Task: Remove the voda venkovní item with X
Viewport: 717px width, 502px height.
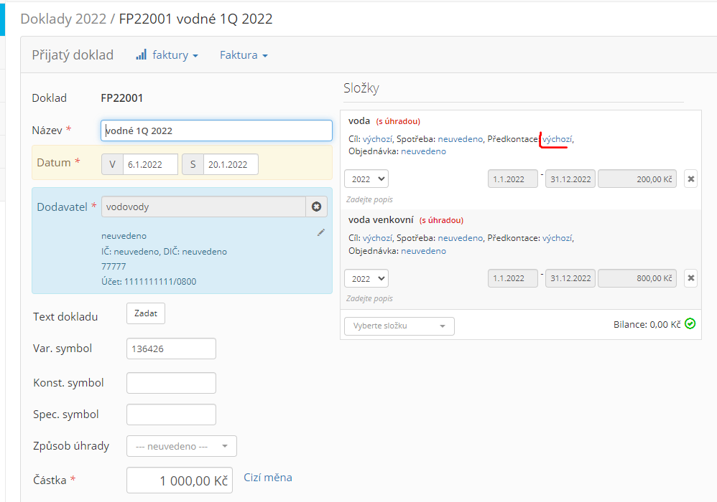Action: (x=691, y=278)
